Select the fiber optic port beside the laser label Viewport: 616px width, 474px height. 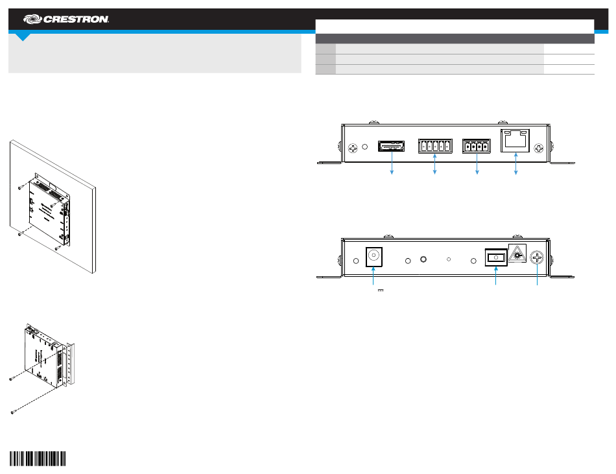496,257
